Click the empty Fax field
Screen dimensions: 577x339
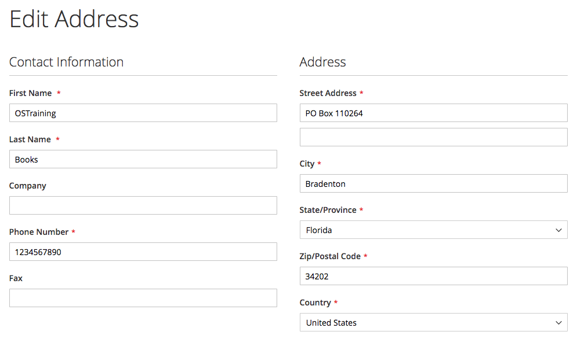pyautogui.click(x=143, y=298)
